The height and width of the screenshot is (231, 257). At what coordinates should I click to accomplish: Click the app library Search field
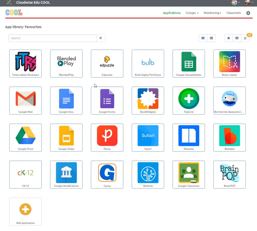coord(52,38)
